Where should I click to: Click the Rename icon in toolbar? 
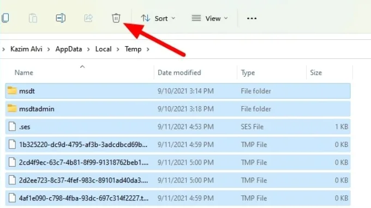61,18
